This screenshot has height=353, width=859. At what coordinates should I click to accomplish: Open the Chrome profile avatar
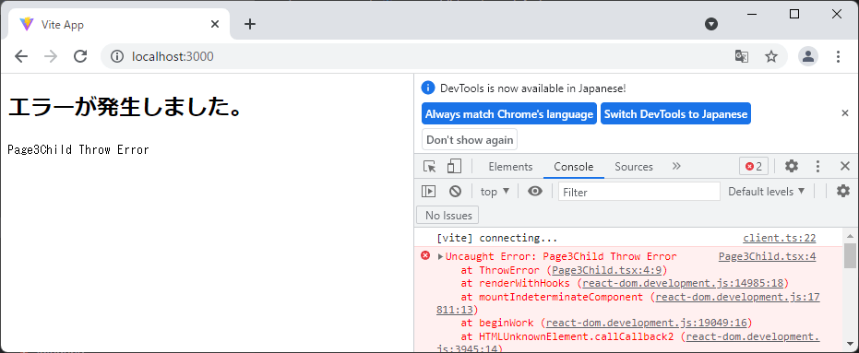pos(808,56)
